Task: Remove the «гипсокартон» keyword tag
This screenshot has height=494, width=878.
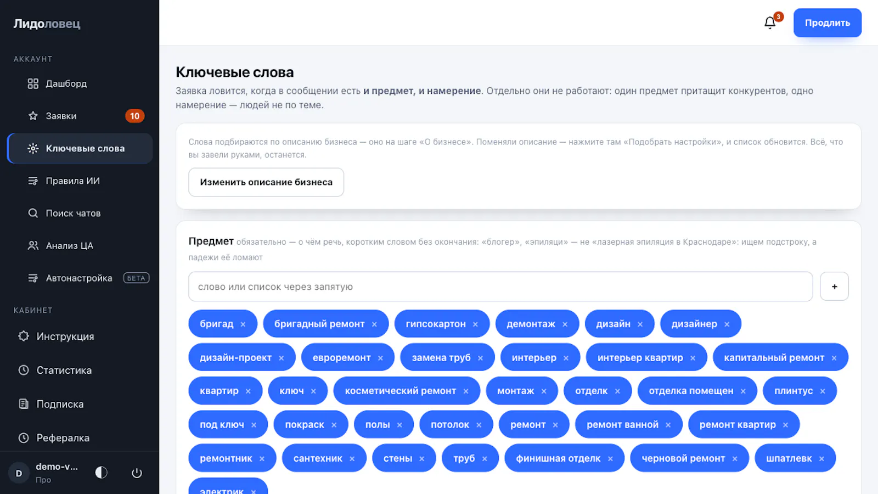Action: tap(475, 324)
